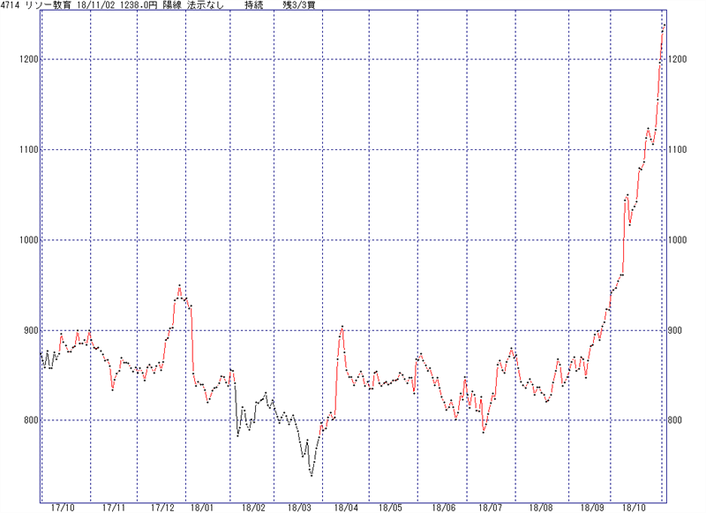Image resolution: width=706 pixels, height=513 pixels.
Task: Click the 18/04 x-axis label
Action: pos(346,508)
